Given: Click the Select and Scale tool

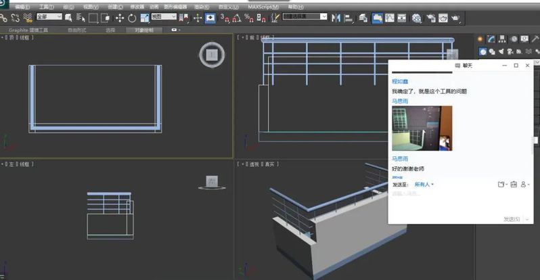Looking at the screenshot, I should (x=145, y=18).
